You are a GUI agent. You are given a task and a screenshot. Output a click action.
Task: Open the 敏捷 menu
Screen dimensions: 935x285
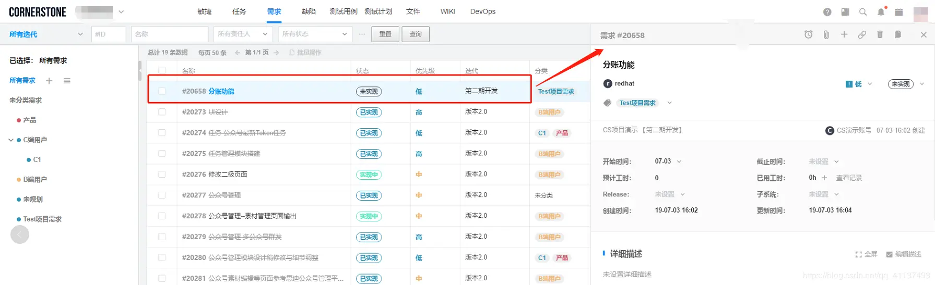click(x=205, y=11)
